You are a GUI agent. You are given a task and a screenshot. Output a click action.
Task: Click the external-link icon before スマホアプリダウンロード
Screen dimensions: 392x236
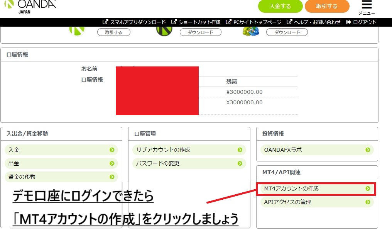[105, 22]
